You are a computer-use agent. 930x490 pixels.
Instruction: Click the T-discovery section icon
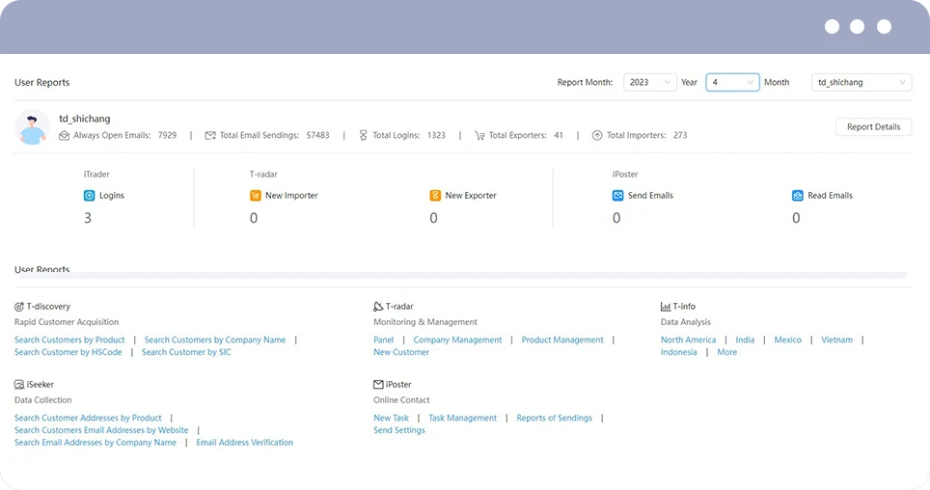19,307
